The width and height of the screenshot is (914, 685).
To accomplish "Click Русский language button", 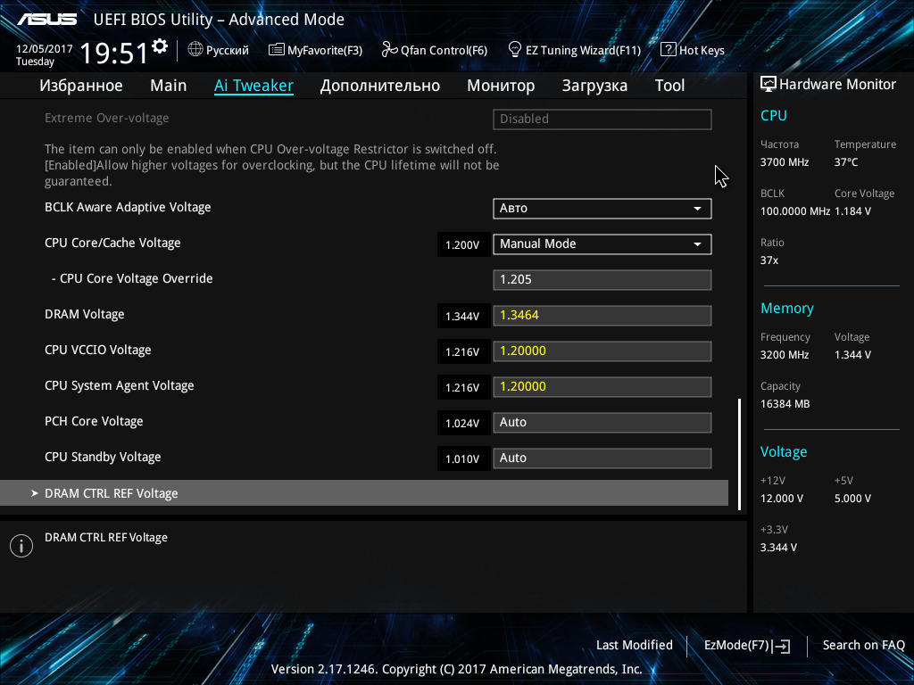I will 219,50.
